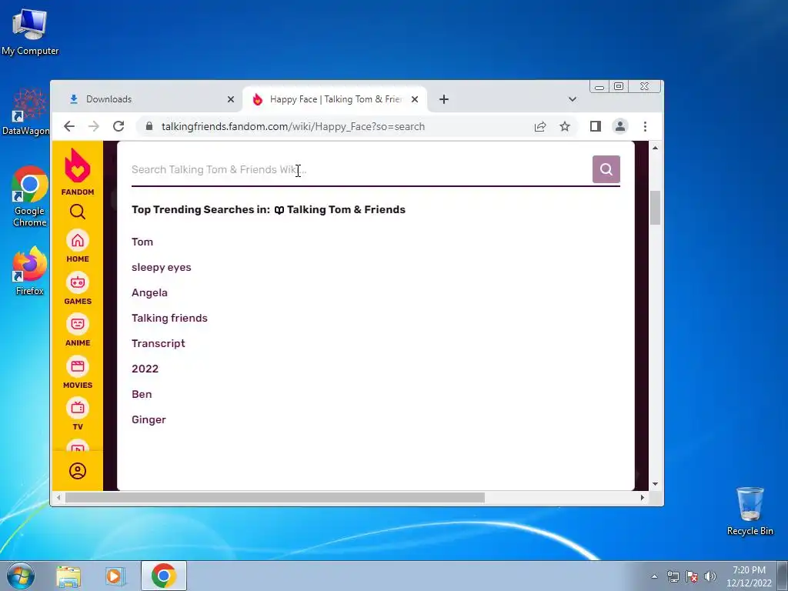Select the trending search 'Ginger'
Screen dimensions: 788x591
(149, 419)
